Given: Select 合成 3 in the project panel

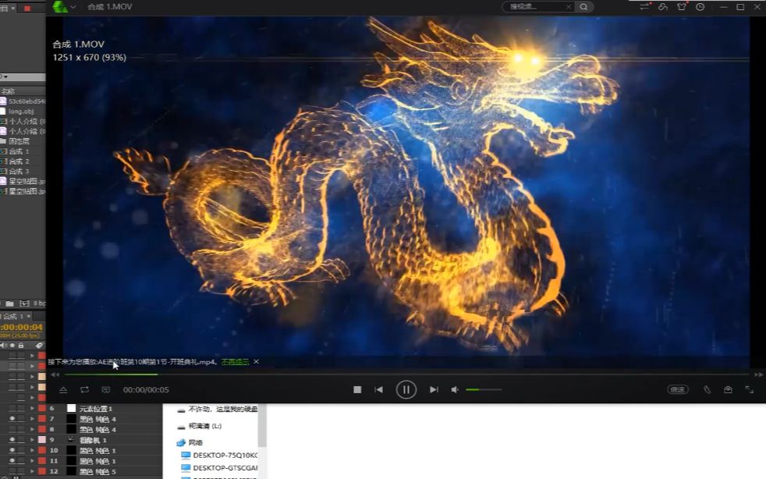Looking at the screenshot, I should pyautogui.click(x=19, y=172).
